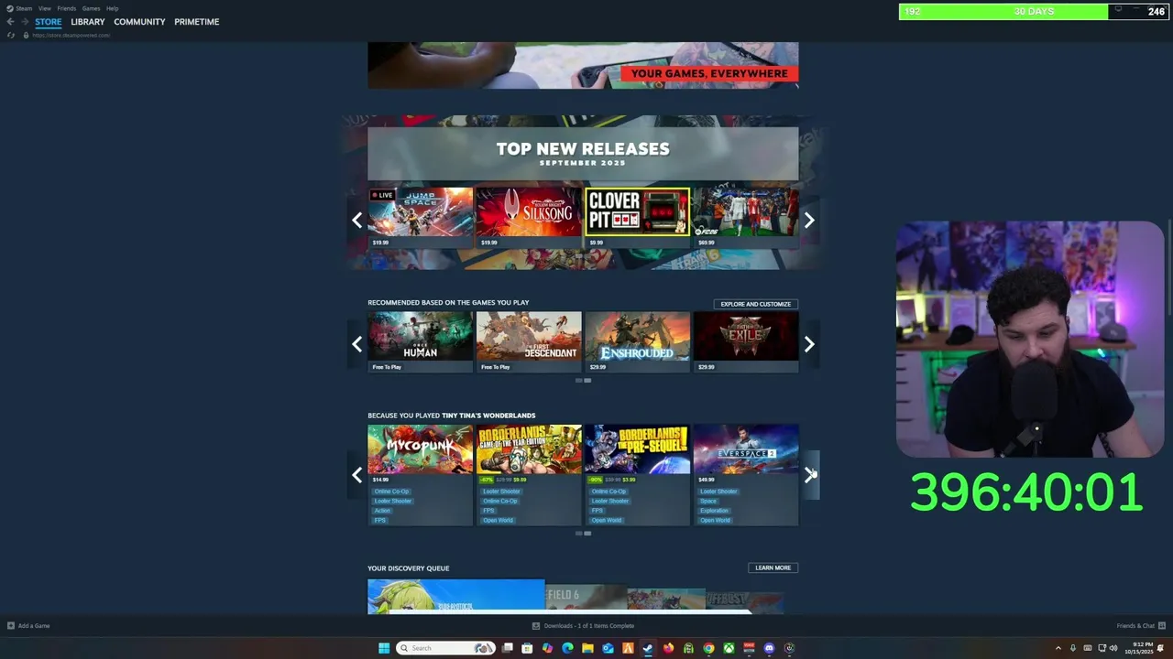Open the Help menu
This screenshot has height=659, width=1173.
click(112, 8)
